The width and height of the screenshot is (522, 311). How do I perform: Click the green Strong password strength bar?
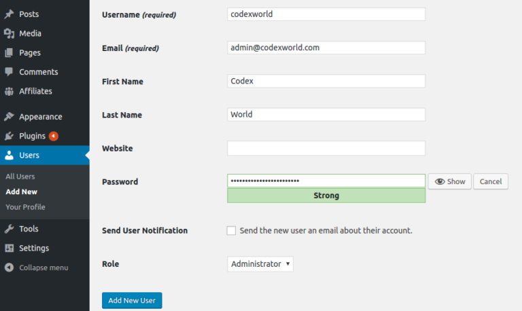326,196
